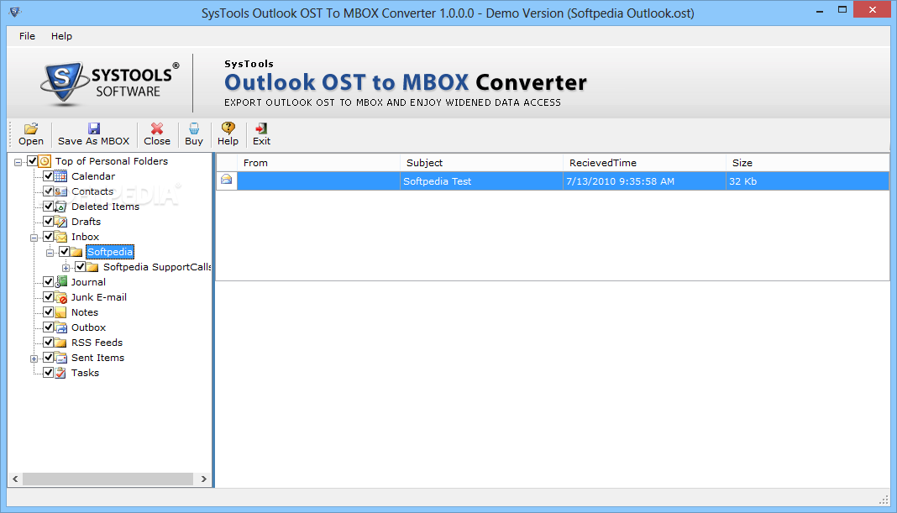Click the right arrow of the tree scrollbar

203,479
